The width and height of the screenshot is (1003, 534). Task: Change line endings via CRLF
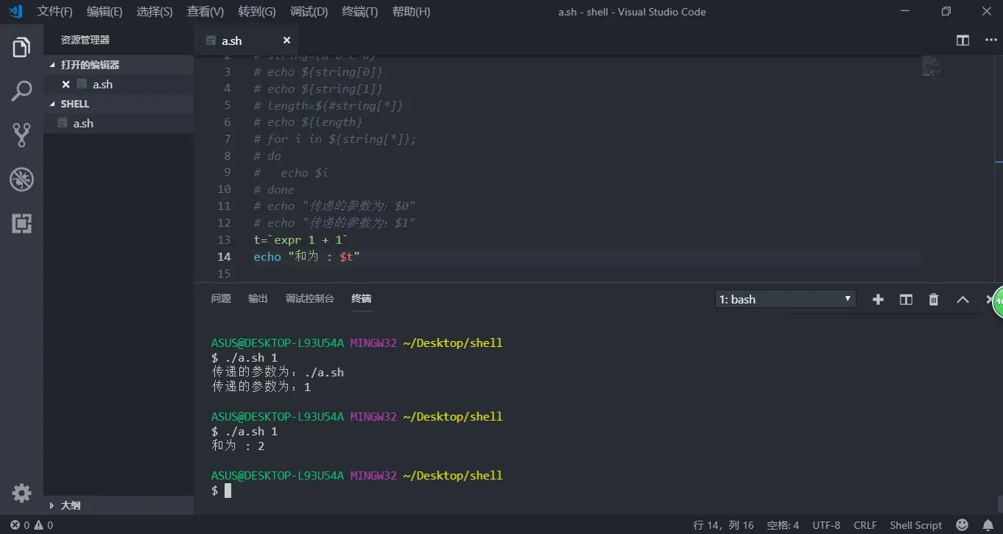(865, 525)
